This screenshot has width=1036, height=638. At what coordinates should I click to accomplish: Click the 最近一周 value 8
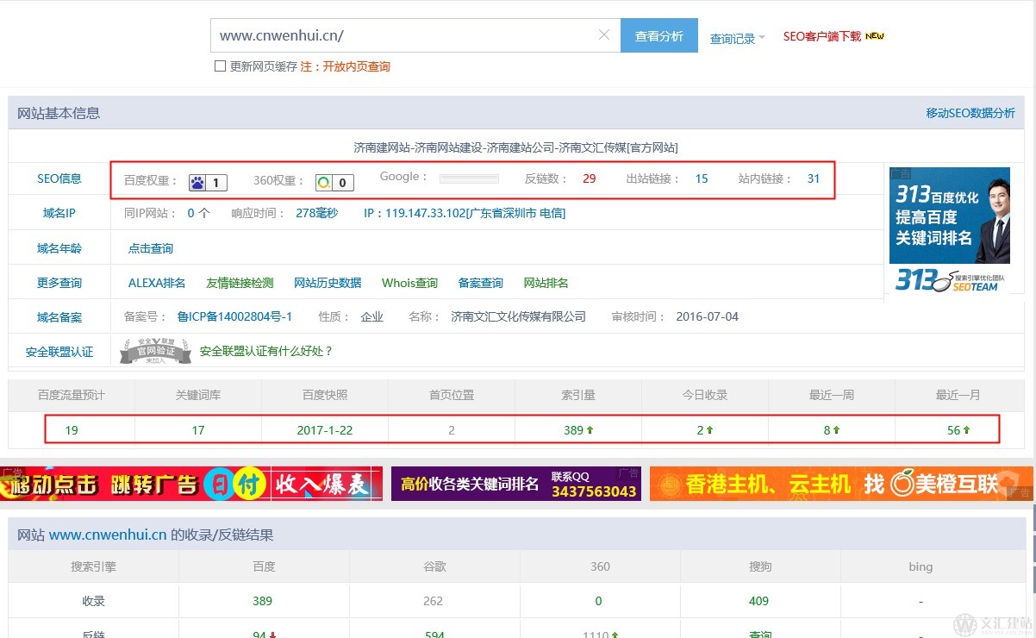827,430
